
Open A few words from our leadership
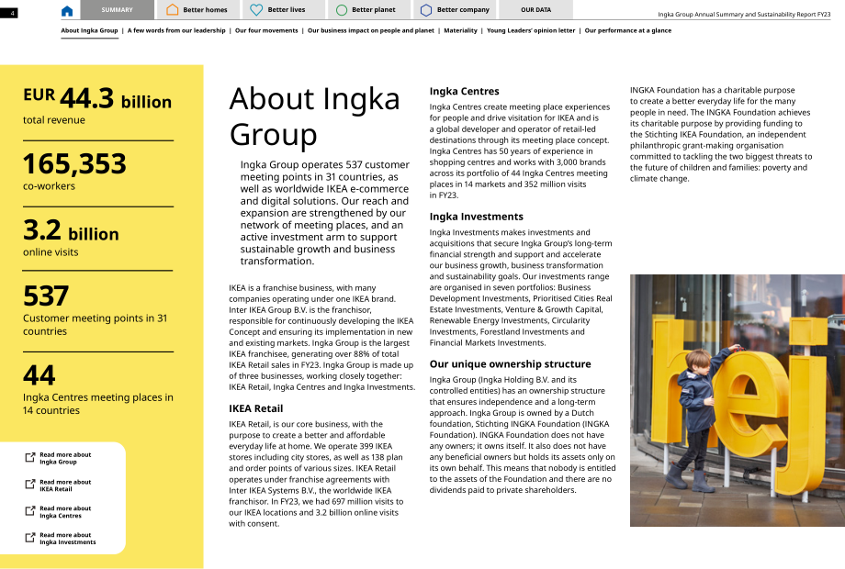[176, 30]
